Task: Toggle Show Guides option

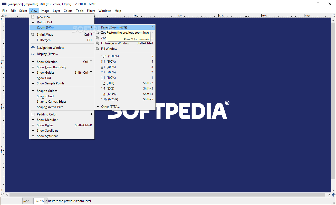Action: click(x=62, y=73)
